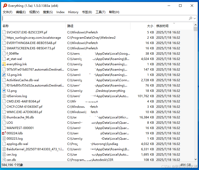
Task: Click the vertical scrollbar thumb
Action: [195, 29]
